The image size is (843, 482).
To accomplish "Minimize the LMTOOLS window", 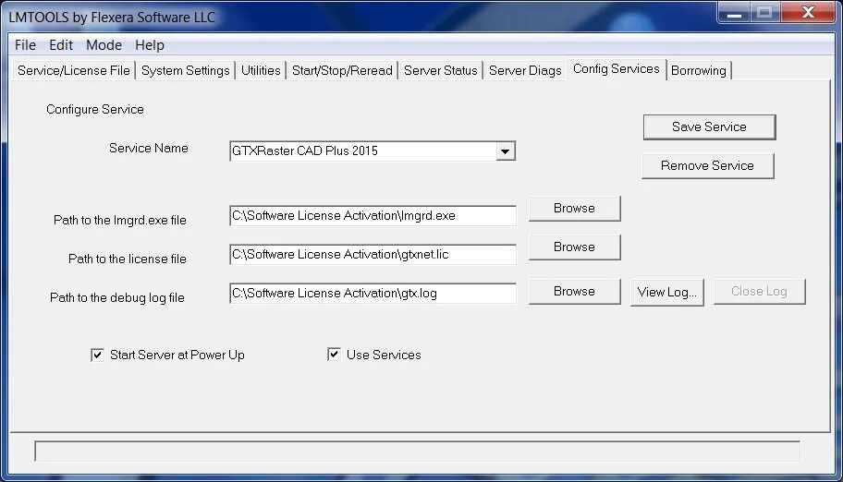I will [x=734, y=13].
